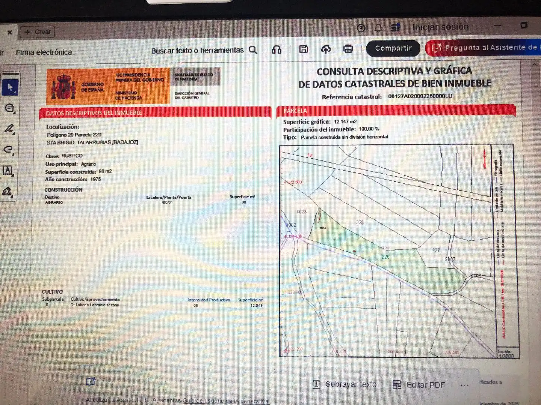Click parcel label 9023 on map
Screen dimensions: 541x405
point(302,211)
